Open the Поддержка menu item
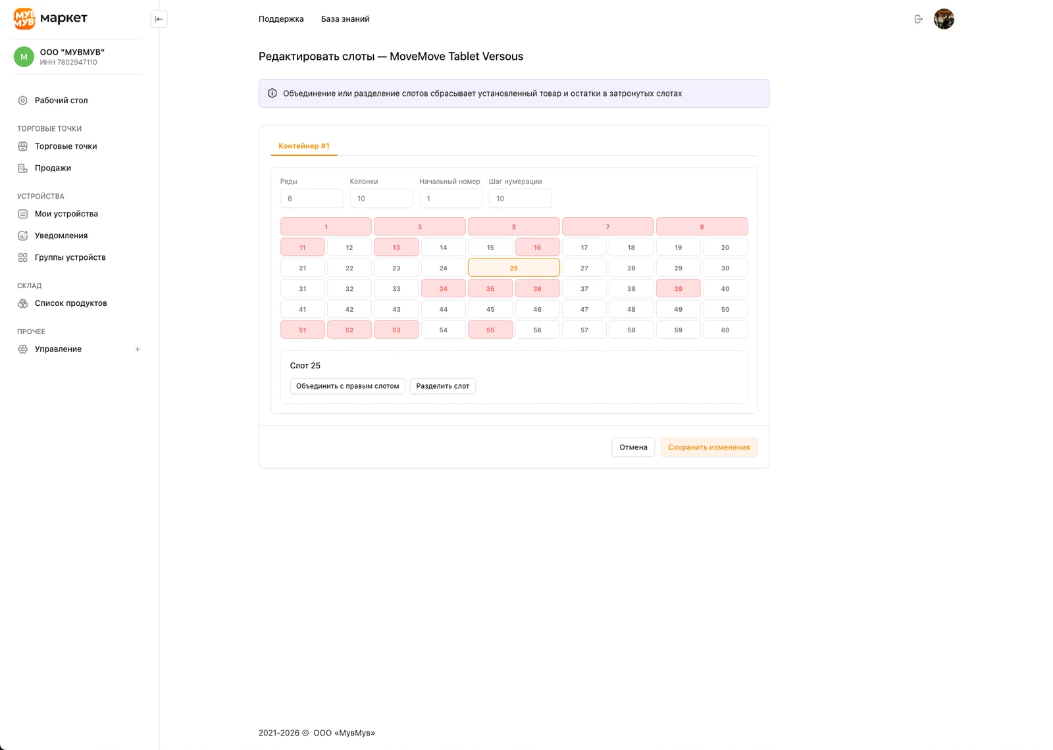The image size is (1053, 750). tap(281, 19)
